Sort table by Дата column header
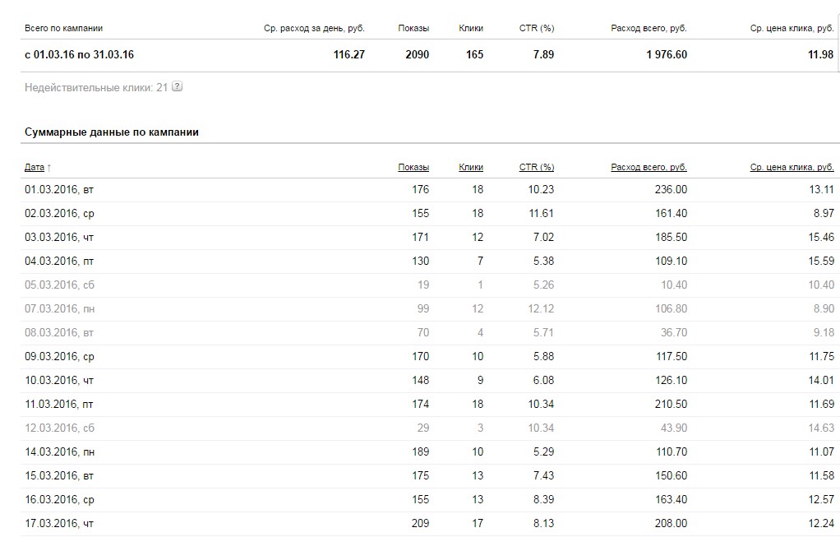Viewport: 840px width, 537px height. click(x=35, y=167)
